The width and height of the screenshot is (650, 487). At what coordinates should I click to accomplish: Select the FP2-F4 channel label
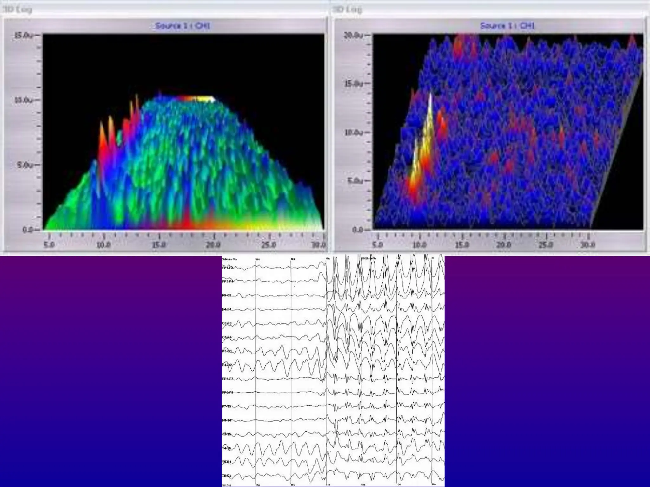coord(228,282)
